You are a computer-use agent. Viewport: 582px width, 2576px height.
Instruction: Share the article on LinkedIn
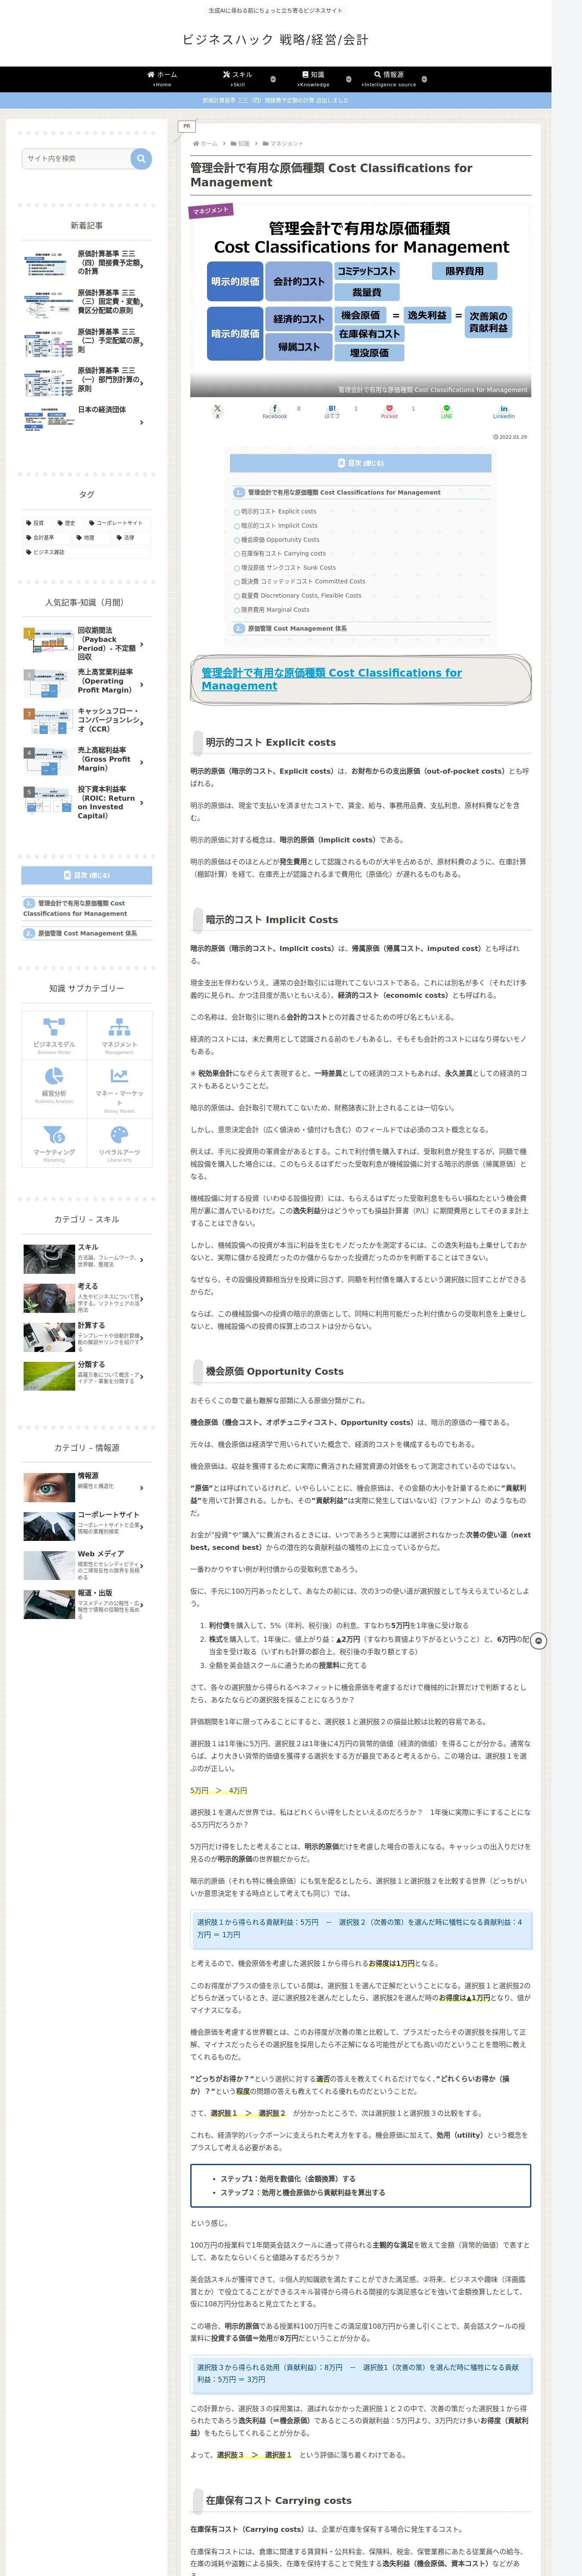(503, 411)
